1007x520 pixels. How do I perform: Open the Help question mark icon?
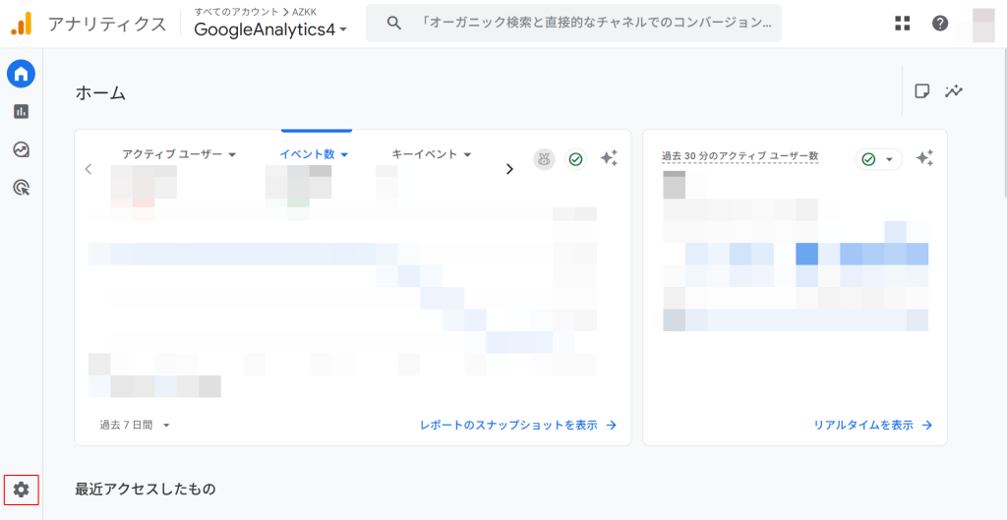(x=940, y=24)
